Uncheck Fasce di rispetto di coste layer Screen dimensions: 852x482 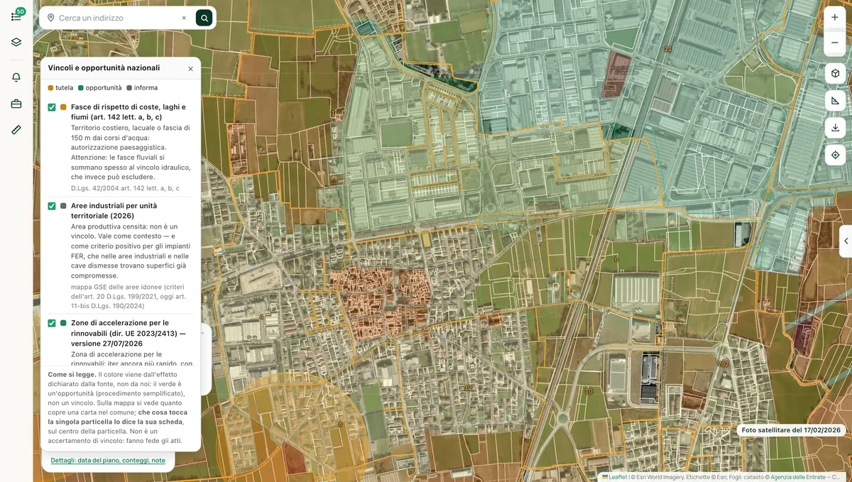(52, 107)
